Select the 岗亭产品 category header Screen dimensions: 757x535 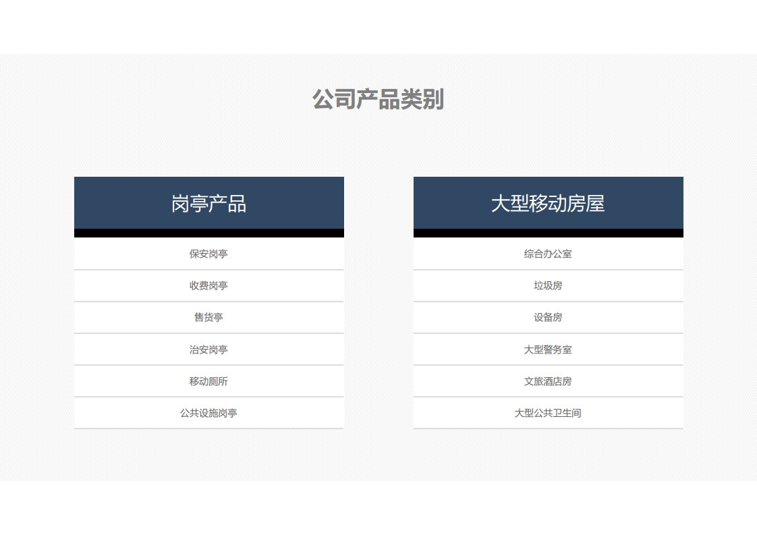208,203
